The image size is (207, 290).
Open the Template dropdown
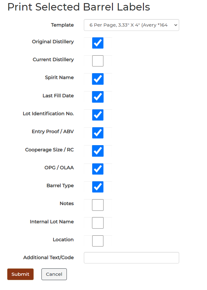pos(131,25)
